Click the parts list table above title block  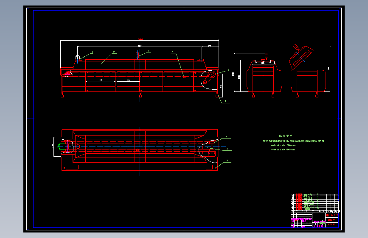click(x=315, y=202)
